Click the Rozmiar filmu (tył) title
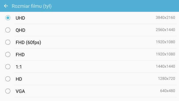Screen dimensions: 179x101 pyautogui.click(x=32, y=6)
